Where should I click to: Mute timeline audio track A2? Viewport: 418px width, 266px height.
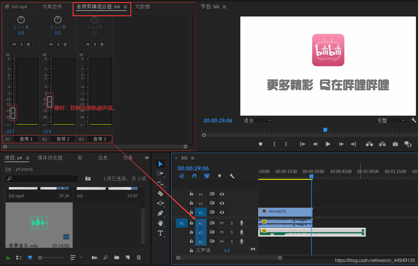(222, 232)
